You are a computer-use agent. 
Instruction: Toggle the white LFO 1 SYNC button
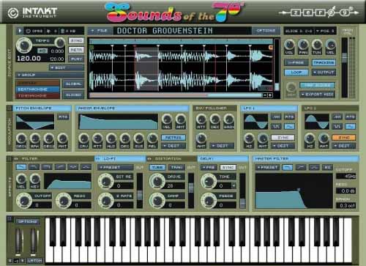pos(283,138)
